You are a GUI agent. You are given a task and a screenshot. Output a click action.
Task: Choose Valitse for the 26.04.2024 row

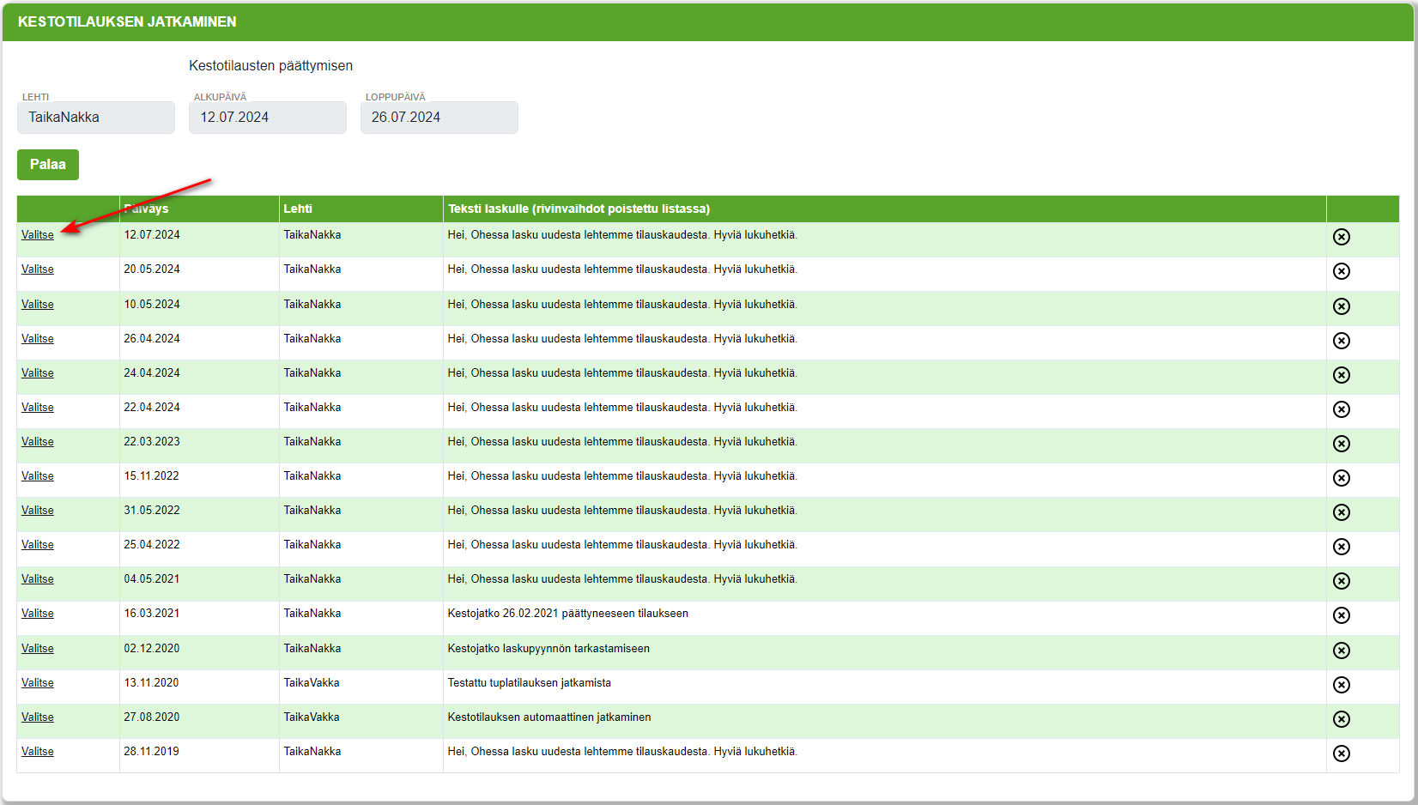tap(38, 339)
